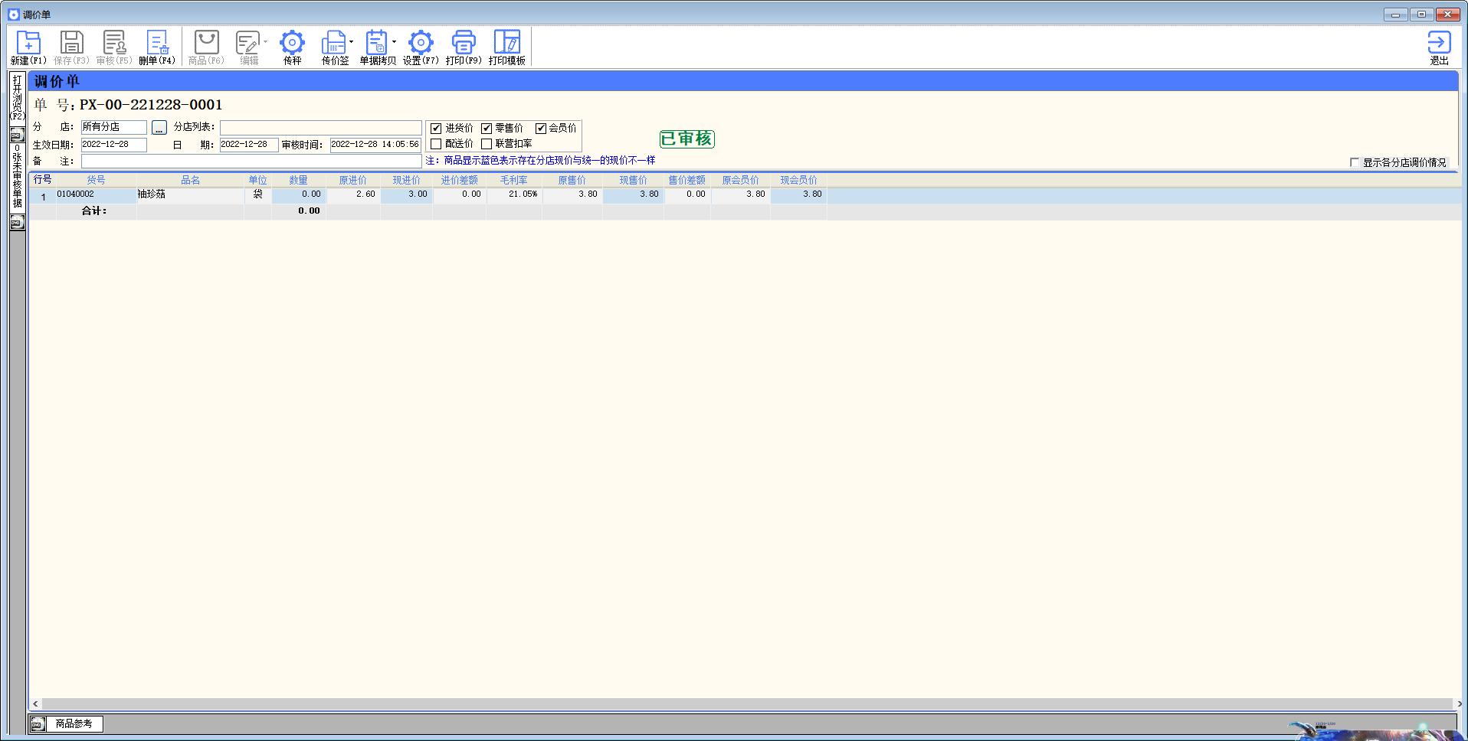Open the 商品参考 bottom tab
The width and height of the screenshot is (1468, 741).
[74, 723]
